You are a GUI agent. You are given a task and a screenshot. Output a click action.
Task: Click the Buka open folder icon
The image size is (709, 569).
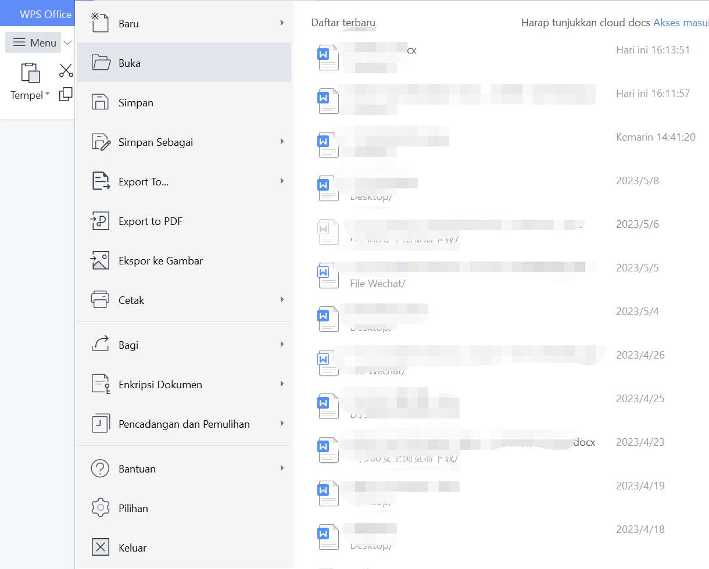coord(101,63)
